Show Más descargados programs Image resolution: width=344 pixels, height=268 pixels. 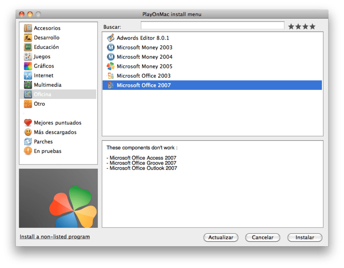(55, 132)
